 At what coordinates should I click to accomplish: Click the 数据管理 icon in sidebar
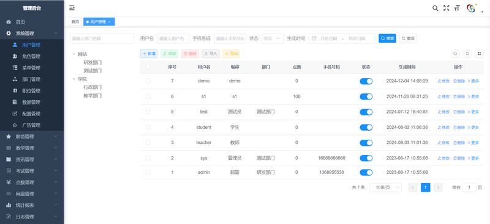click(x=15, y=102)
